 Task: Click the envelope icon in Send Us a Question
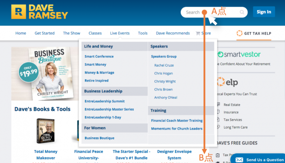click(239, 160)
